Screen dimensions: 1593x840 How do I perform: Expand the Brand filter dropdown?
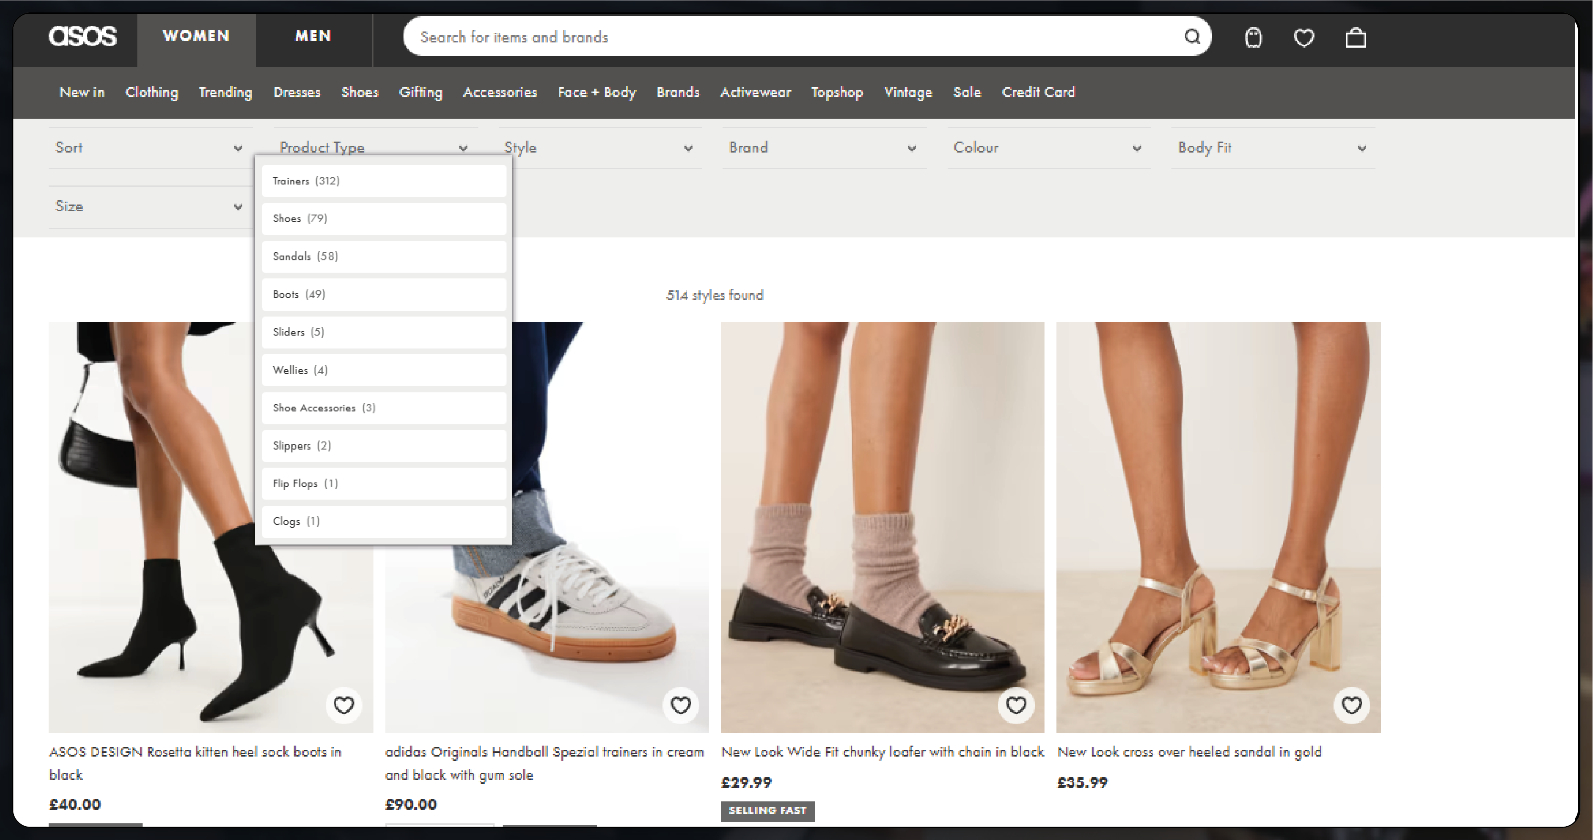pyautogui.click(x=824, y=148)
